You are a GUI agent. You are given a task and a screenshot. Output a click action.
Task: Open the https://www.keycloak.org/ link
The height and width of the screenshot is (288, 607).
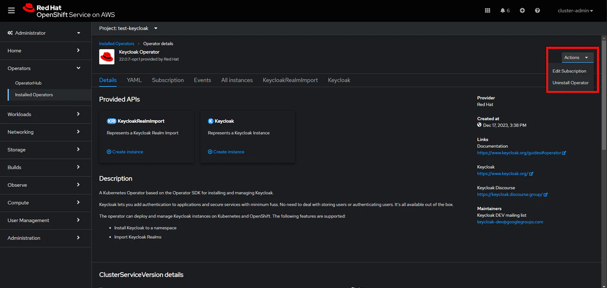click(505, 174)
